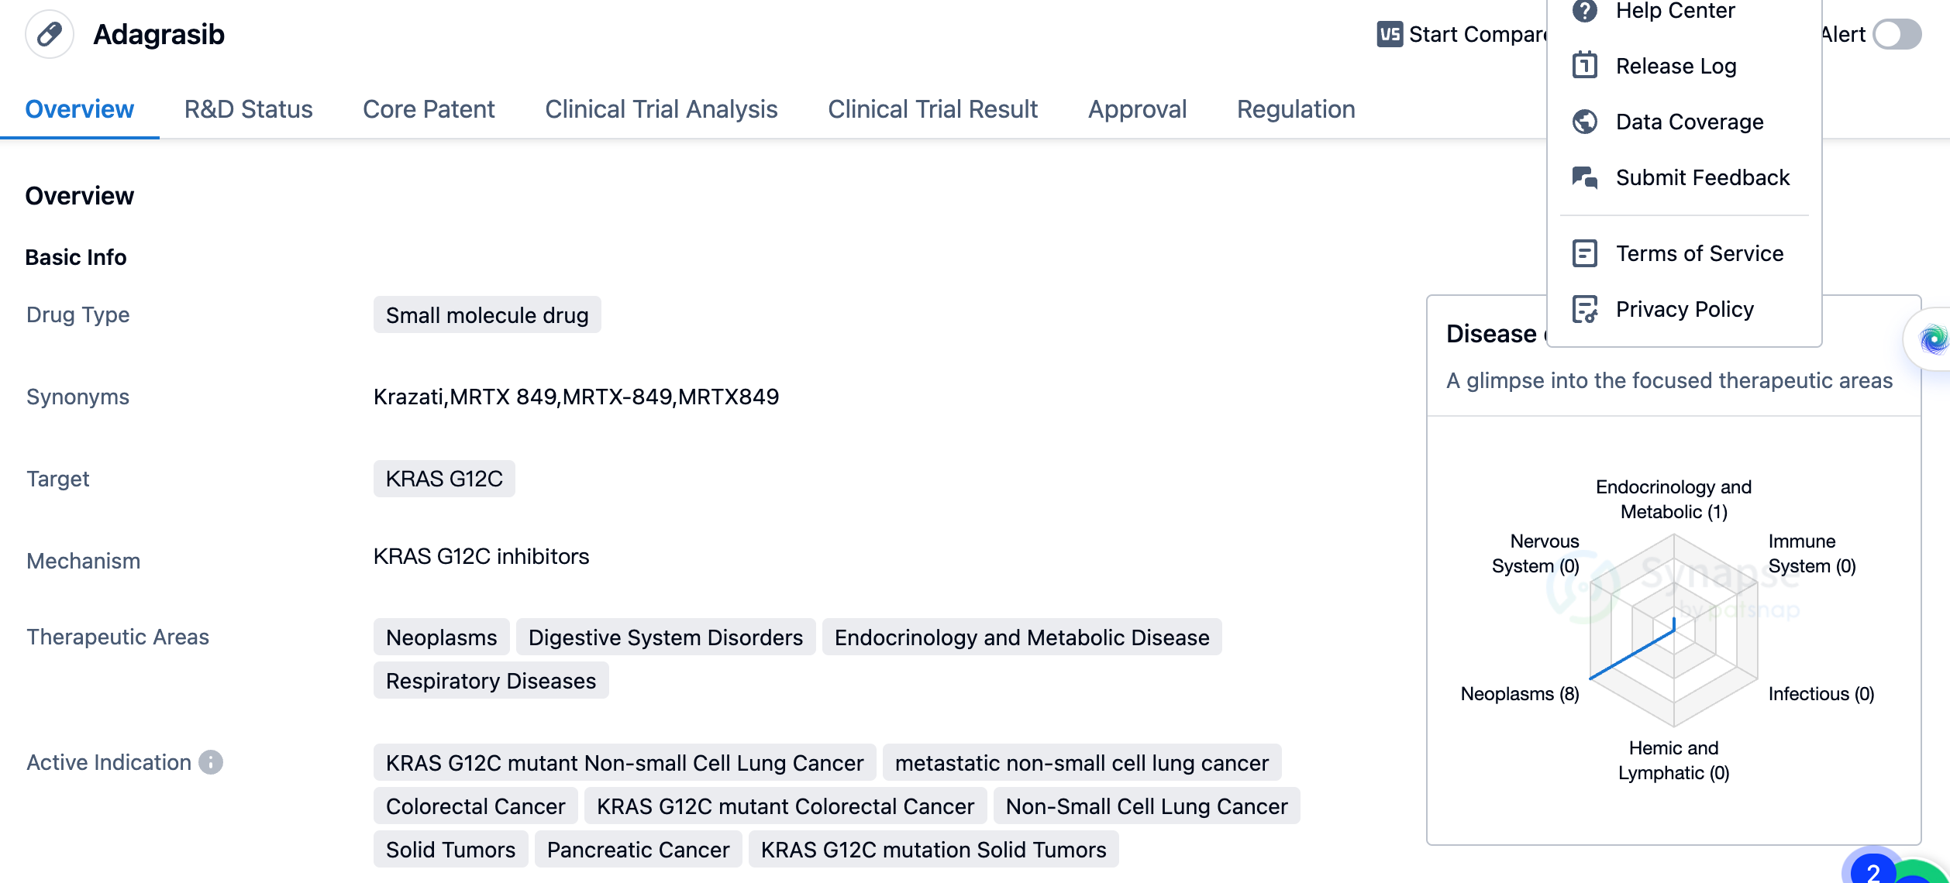Click the blue notification badge showing 2
1950x883 pixels.
tap(1872, 871)
